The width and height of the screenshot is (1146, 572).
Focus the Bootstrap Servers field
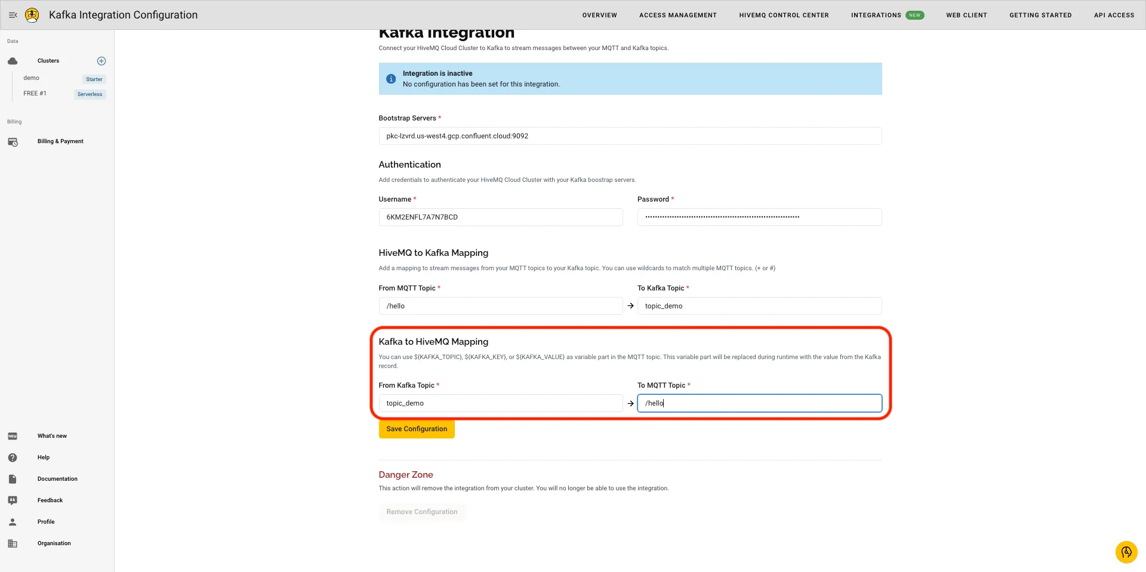630,136
